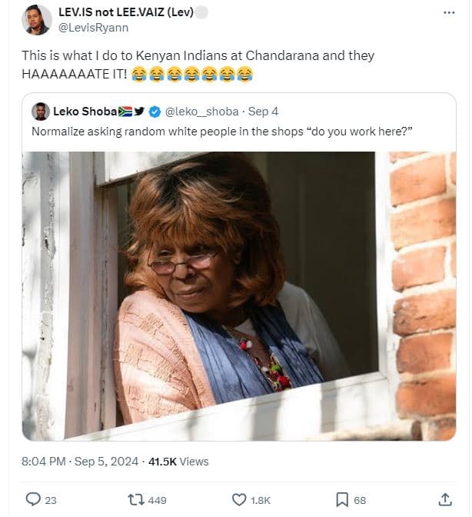This screenshot has height=517, width=472.
Task: Open the @leko__shoba handle link
Action: [202, 112]
